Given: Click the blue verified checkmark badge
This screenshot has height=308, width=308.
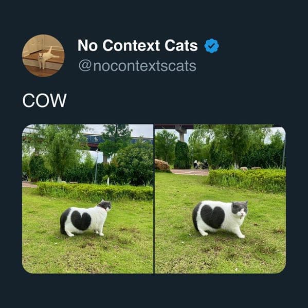Looking at the screenshot, I should [x=211, y=46].
